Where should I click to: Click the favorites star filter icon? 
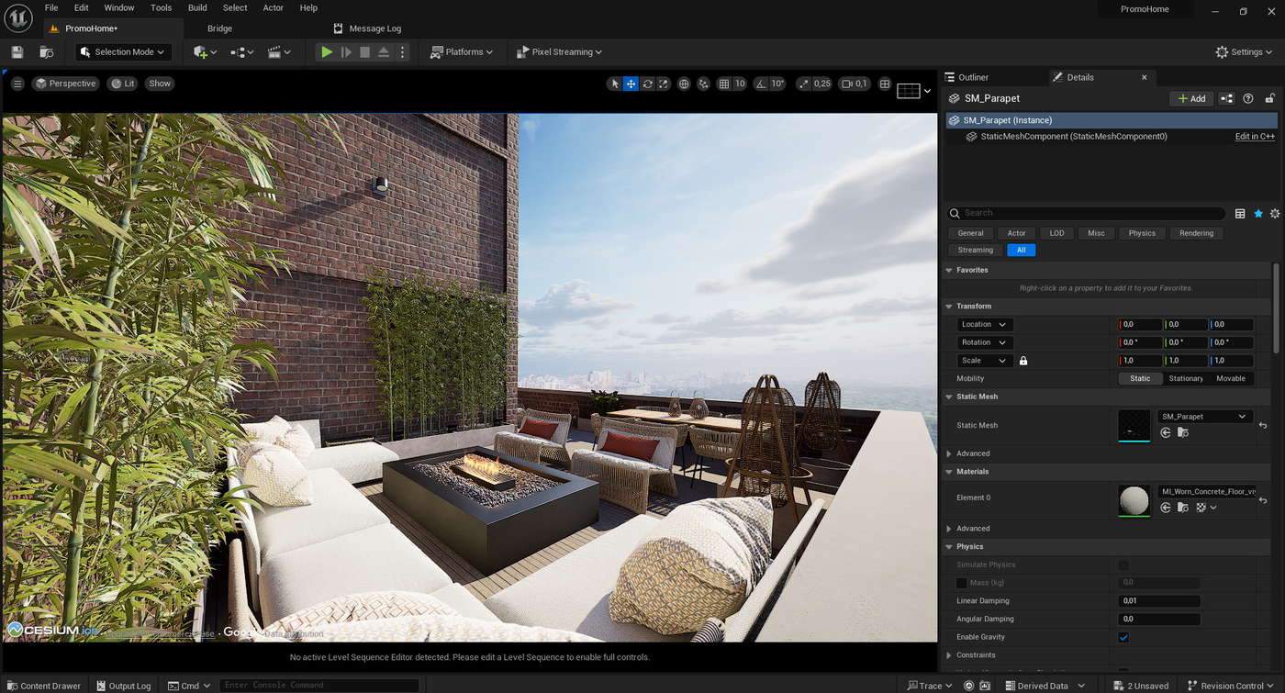click(1258, 214)
